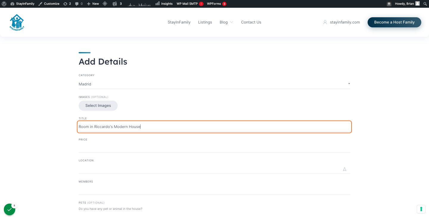This screenshot has width=429, height=217.
Task: Click the user account person icon
Action: (325, 22)
